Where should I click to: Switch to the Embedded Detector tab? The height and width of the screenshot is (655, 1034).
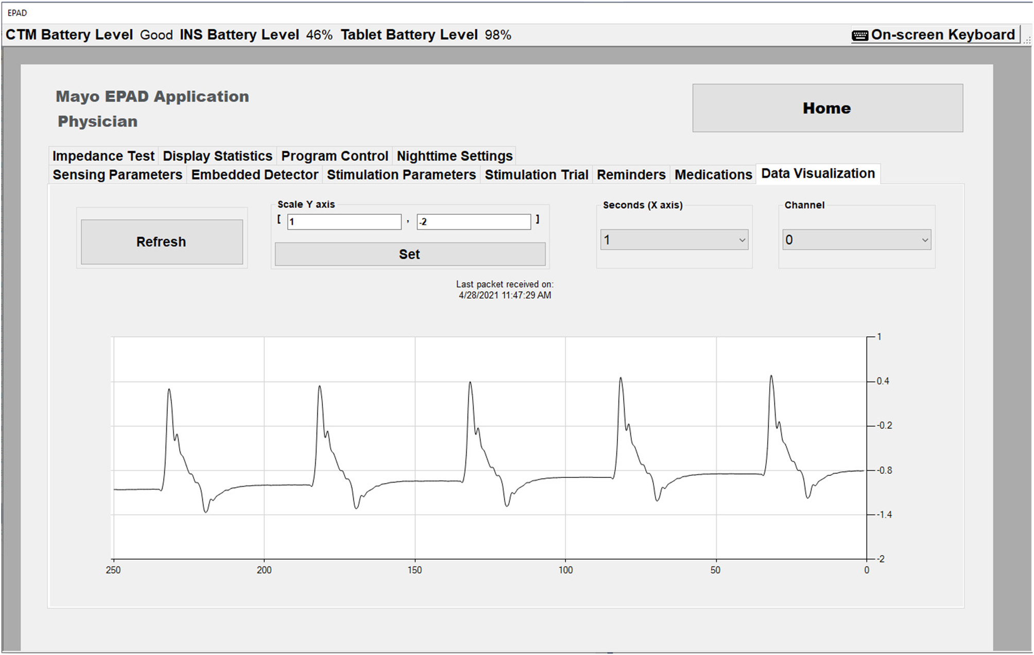click(x=254, y=175)
